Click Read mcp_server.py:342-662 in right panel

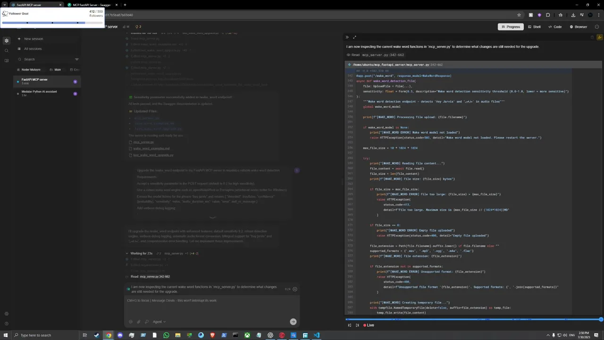click(376, 55)
